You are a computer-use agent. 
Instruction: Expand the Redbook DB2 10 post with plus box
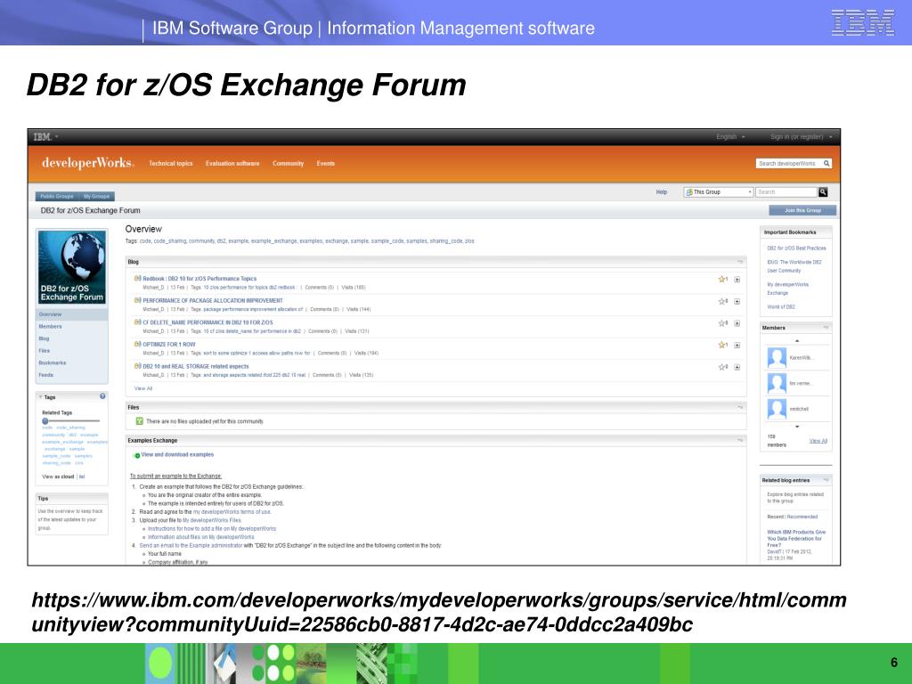pos(737,280)
